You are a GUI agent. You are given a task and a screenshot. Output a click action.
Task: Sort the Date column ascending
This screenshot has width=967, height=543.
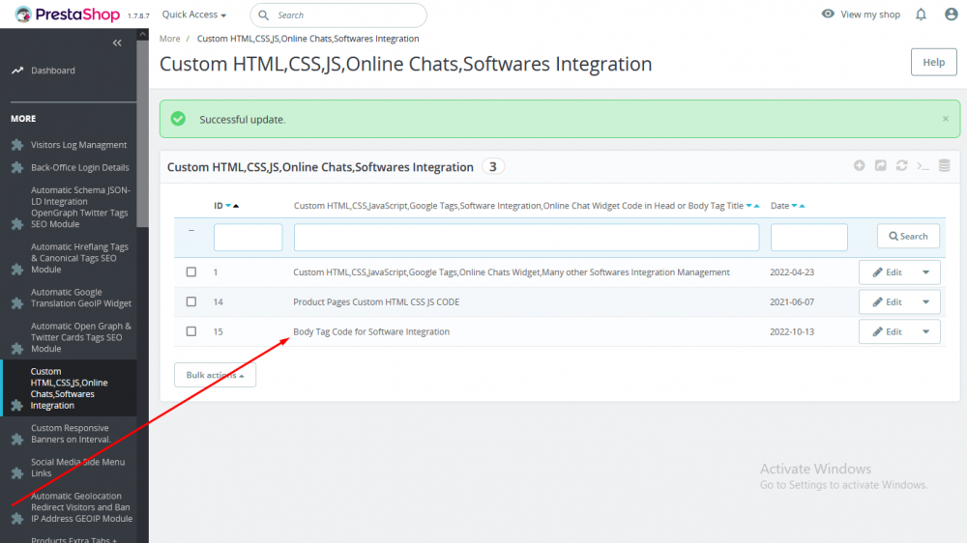(x=802, y=206)
